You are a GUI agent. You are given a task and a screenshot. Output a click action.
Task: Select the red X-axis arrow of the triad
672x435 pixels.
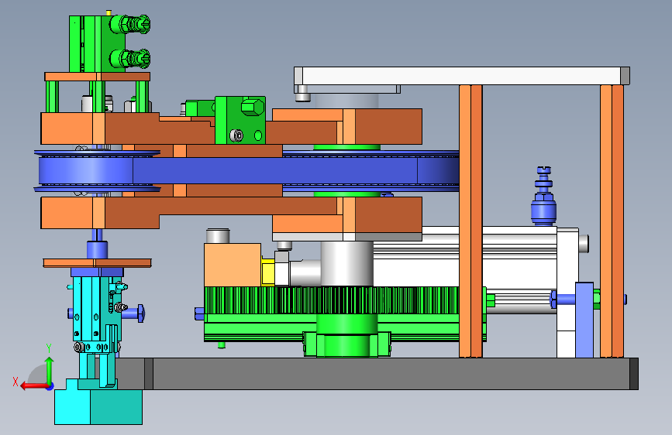click(33, 386)
